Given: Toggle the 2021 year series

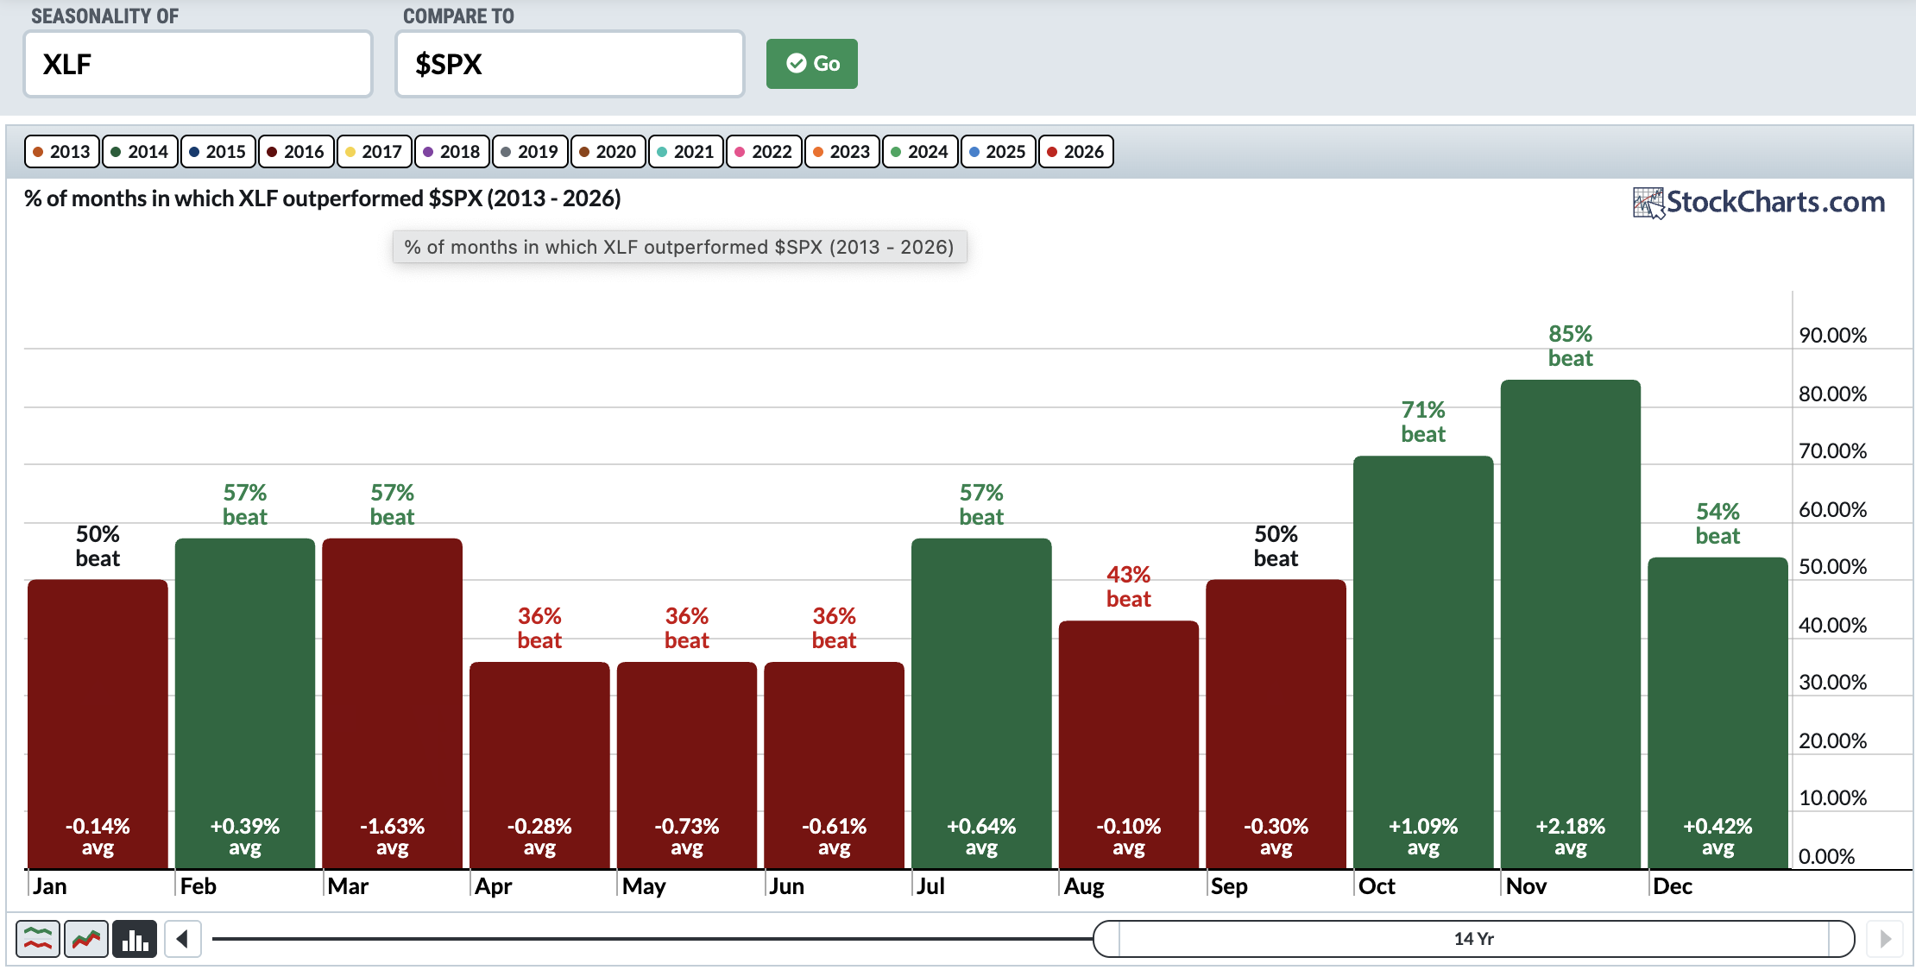Looking at the screenshot, I should click(x=686, y=152).
